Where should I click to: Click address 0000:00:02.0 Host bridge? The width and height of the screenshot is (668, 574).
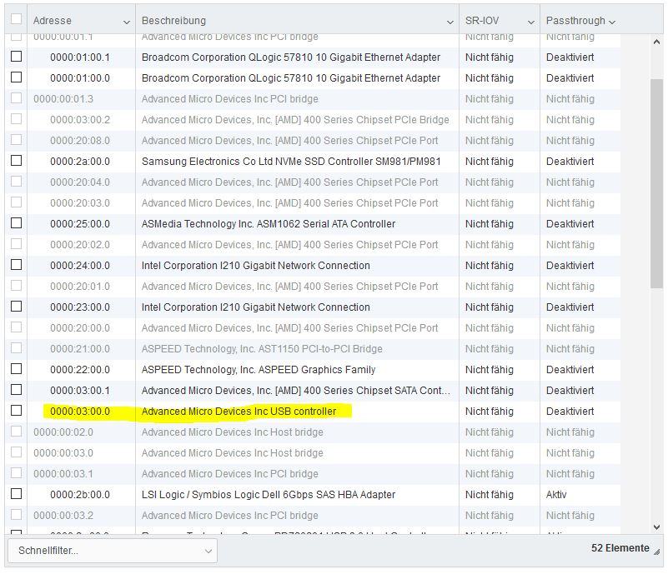[63, 432]
